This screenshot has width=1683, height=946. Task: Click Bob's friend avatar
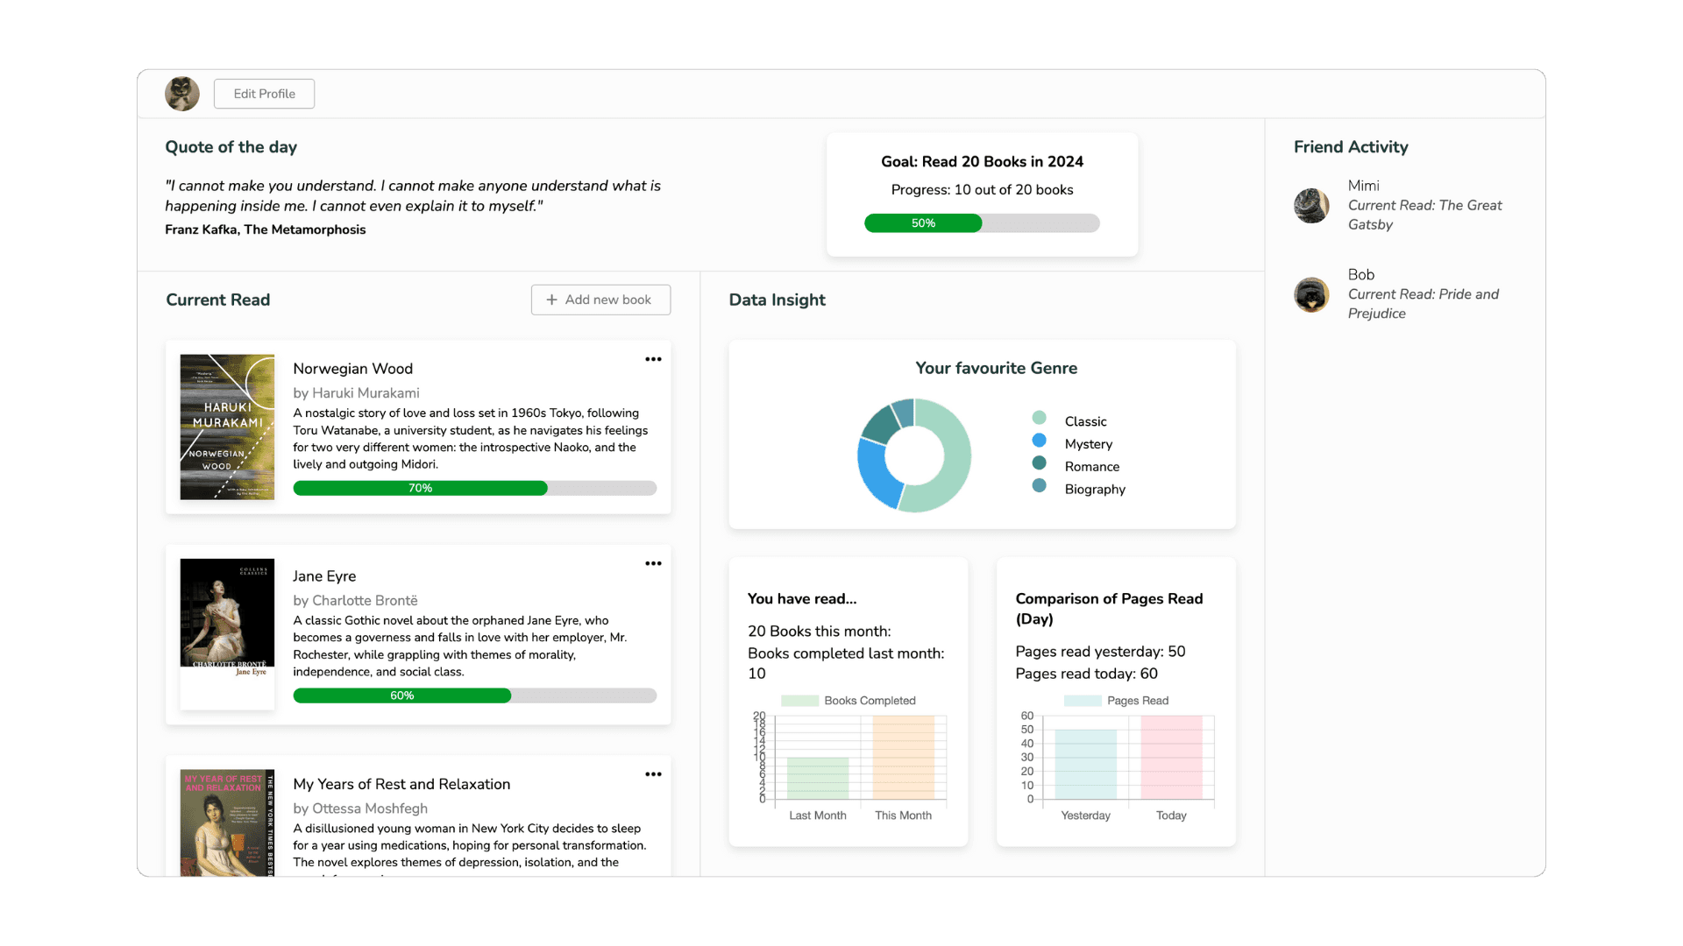point(1311,295)
